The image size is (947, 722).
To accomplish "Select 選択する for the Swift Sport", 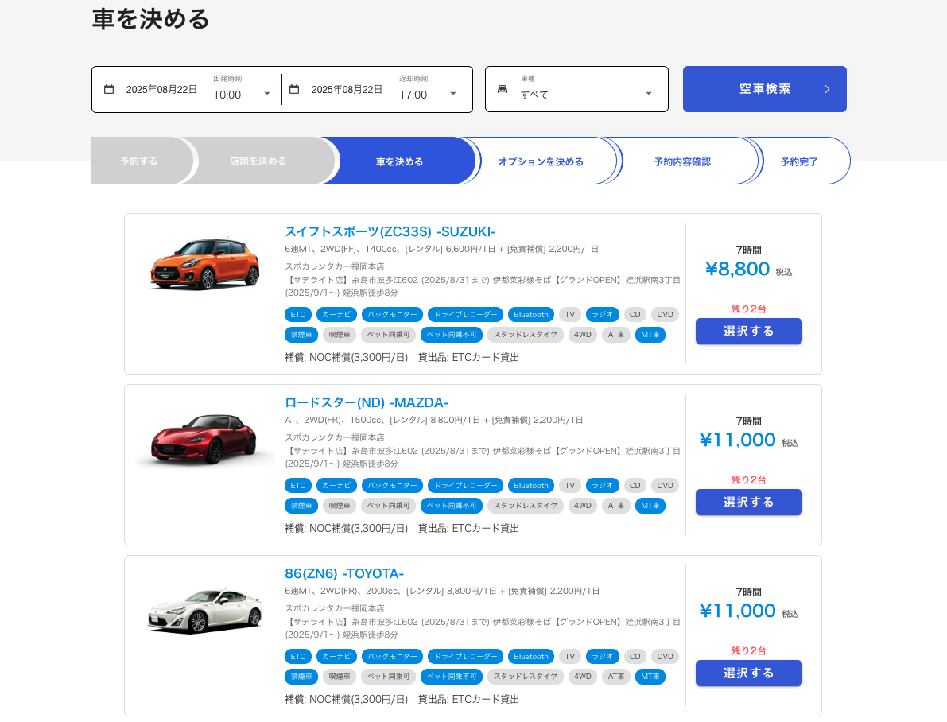I will pos(748,332).
